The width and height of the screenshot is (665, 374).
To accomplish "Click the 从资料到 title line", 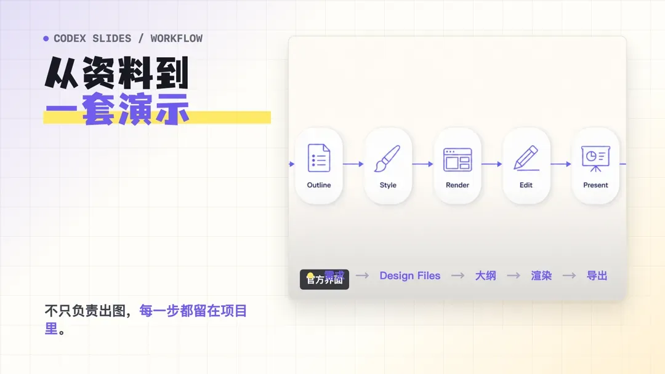I will (x=116, y=73).
